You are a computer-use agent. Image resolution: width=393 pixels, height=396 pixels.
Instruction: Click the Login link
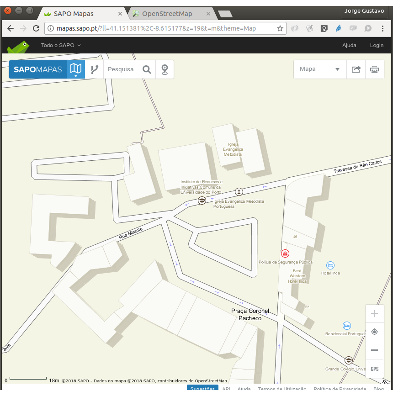(x=377, y=45)
